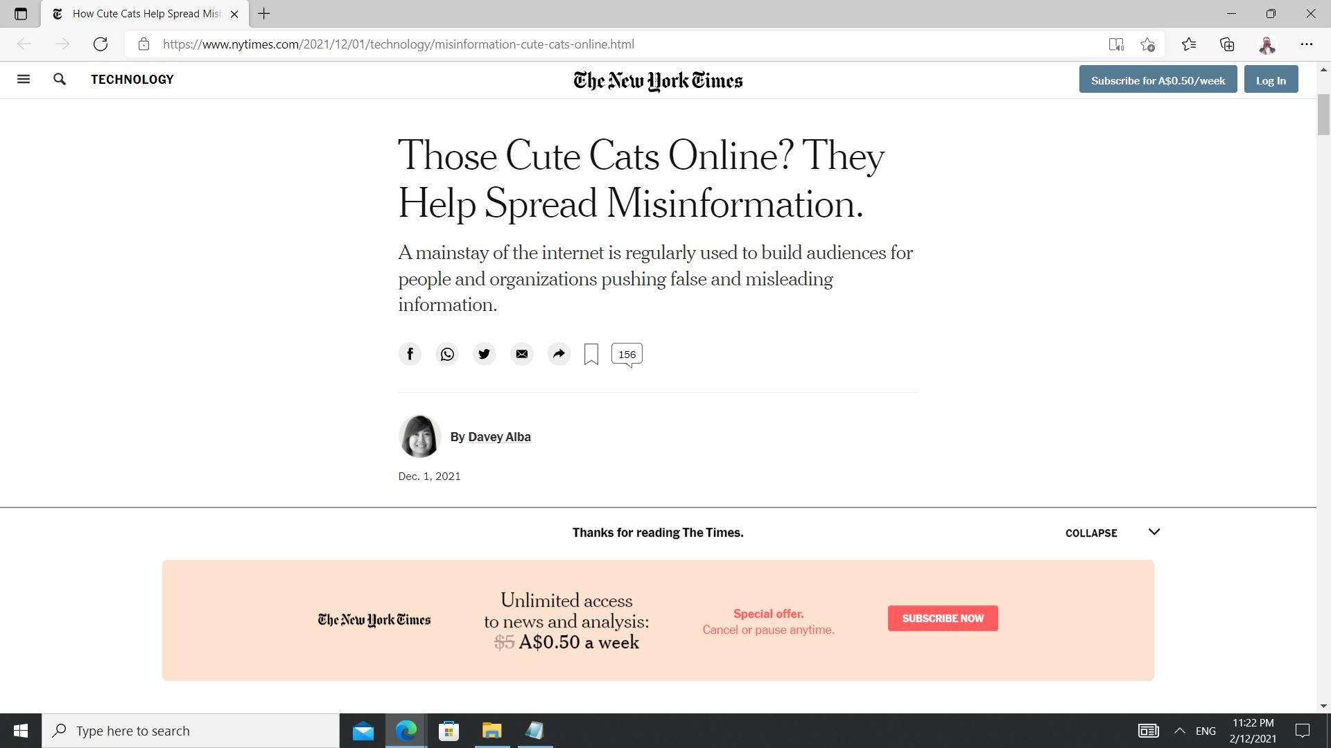This screenshot has height=748, width=1331.
Task: Click the TECHNOLOGY section link
Action: (x=132, y=80)
